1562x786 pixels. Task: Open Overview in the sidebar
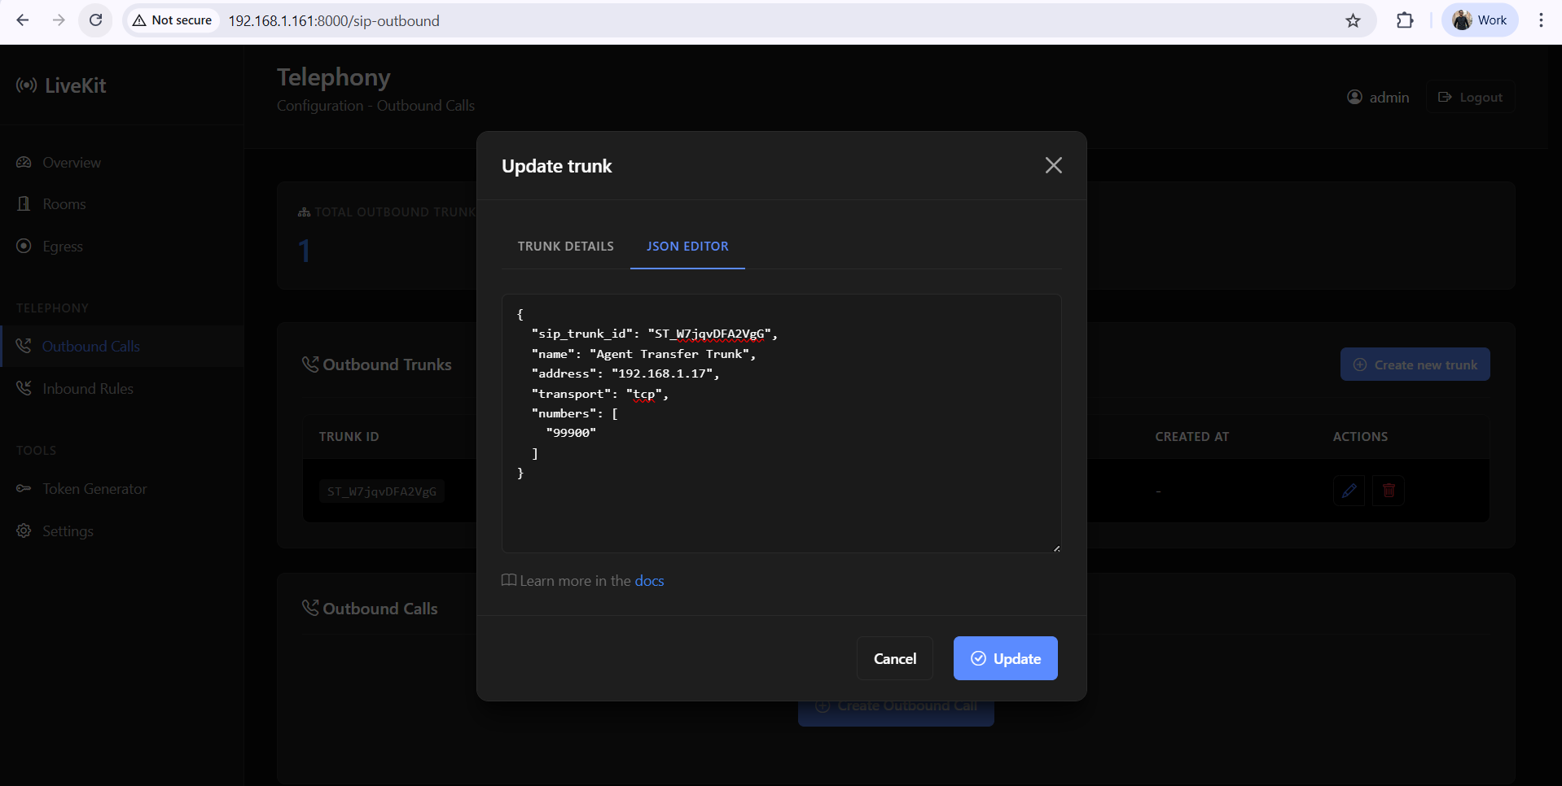pos(72,163)
